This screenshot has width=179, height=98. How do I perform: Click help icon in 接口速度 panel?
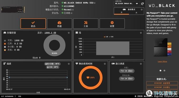tap(141, 64)
